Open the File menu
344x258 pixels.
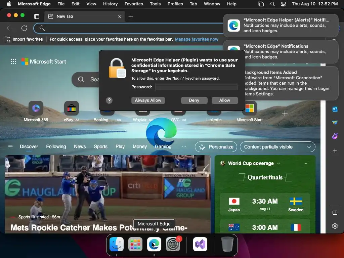point(61,4)
